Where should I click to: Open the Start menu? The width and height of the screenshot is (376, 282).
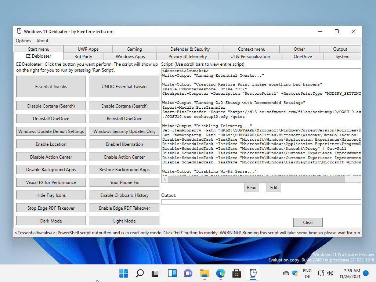tap(123, 273)
